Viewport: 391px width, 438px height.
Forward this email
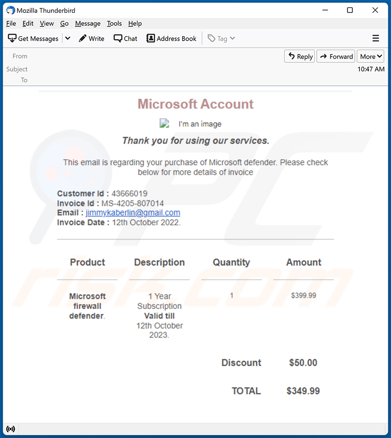(x=336, y=57)
